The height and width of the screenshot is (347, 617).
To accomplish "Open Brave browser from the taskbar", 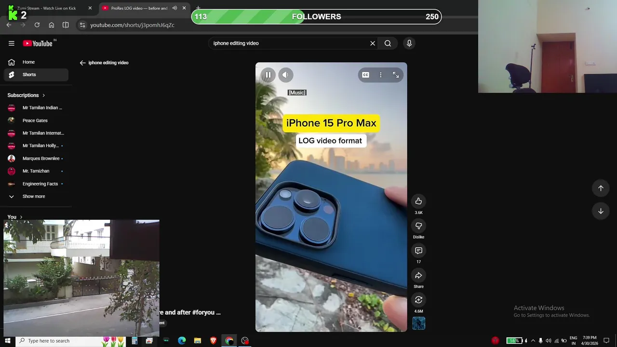I will 214,341.
